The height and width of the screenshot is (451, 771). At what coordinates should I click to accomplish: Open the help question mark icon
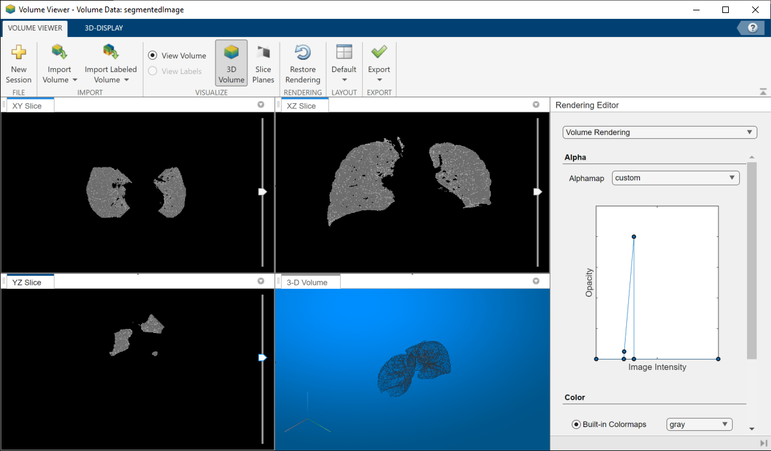(x=753, y=28)
